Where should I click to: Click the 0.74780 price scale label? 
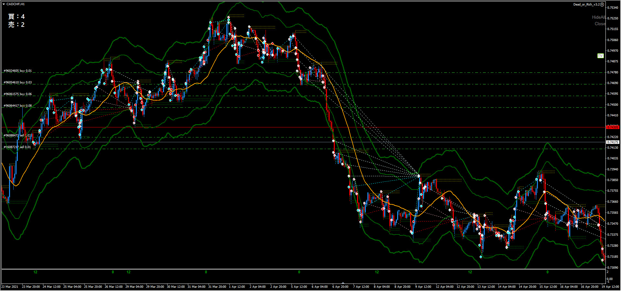(x=613, y=72)
